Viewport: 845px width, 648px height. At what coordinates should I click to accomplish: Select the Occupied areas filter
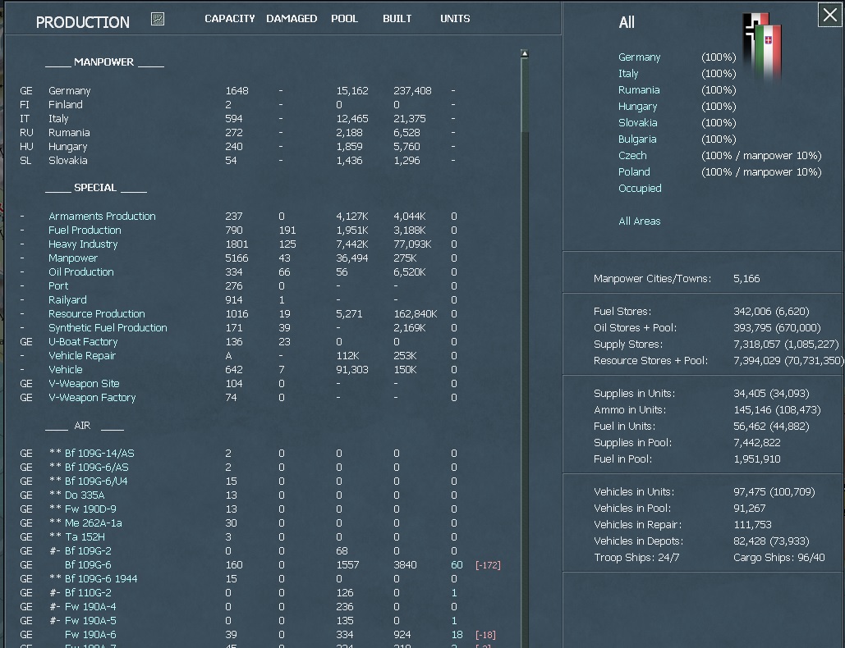(x=640, y=188)
